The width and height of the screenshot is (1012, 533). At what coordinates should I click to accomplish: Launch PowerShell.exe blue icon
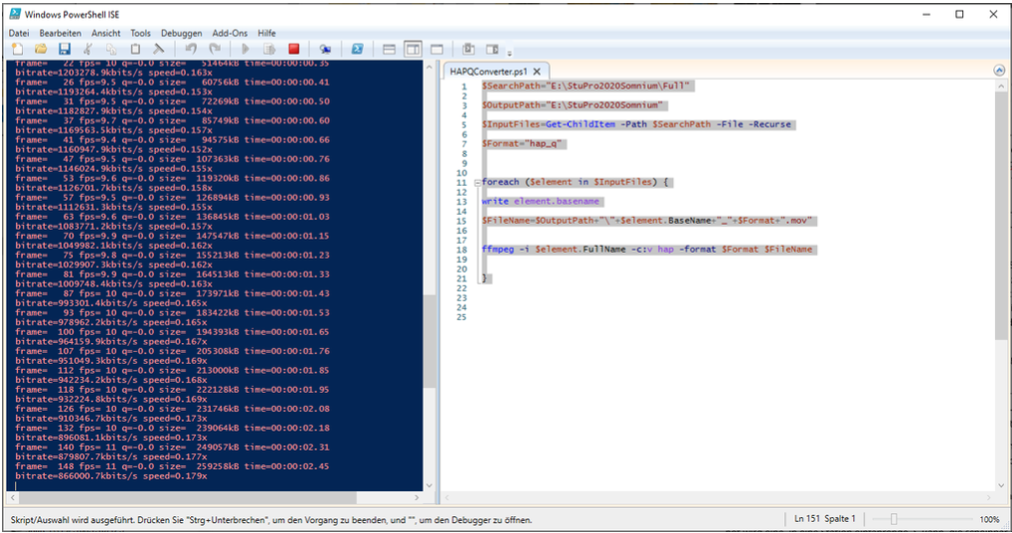click(357, 49)
